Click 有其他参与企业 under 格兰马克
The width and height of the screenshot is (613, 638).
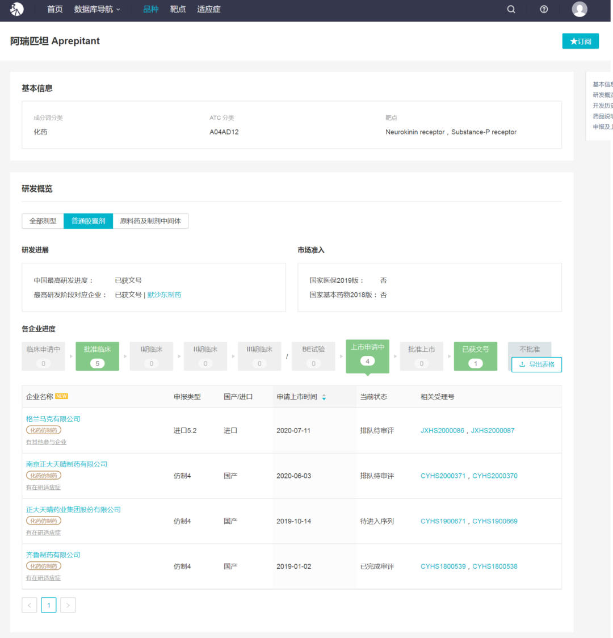[47, 442]
